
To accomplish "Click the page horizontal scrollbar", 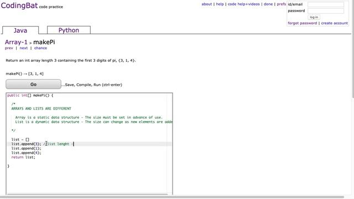I will pos(171,197).
